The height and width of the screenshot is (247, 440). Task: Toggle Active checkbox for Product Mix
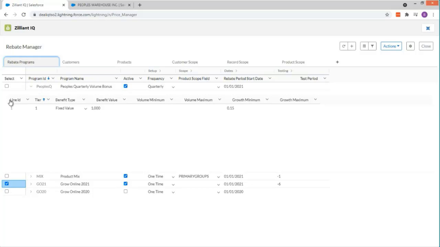pyautogui.click(x=125, y=176)
